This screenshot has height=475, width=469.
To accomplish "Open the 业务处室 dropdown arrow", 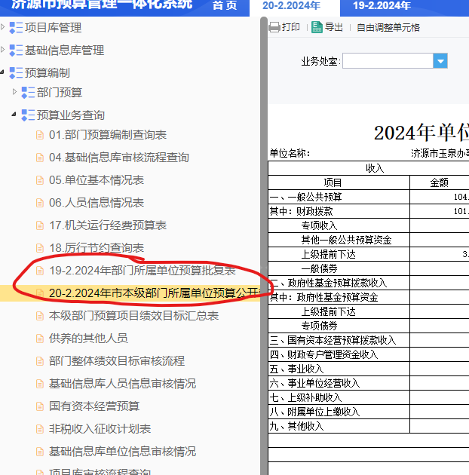I will 440,61.
